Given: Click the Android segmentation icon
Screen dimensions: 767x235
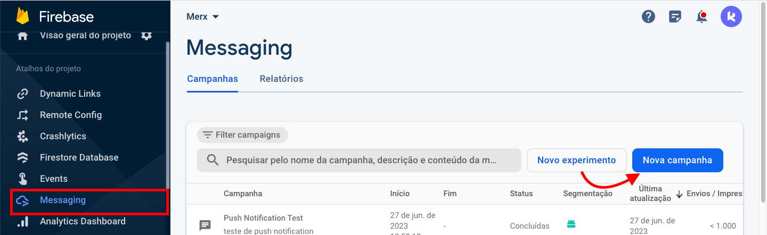Looking at the screenshot, I should point(571,224).
